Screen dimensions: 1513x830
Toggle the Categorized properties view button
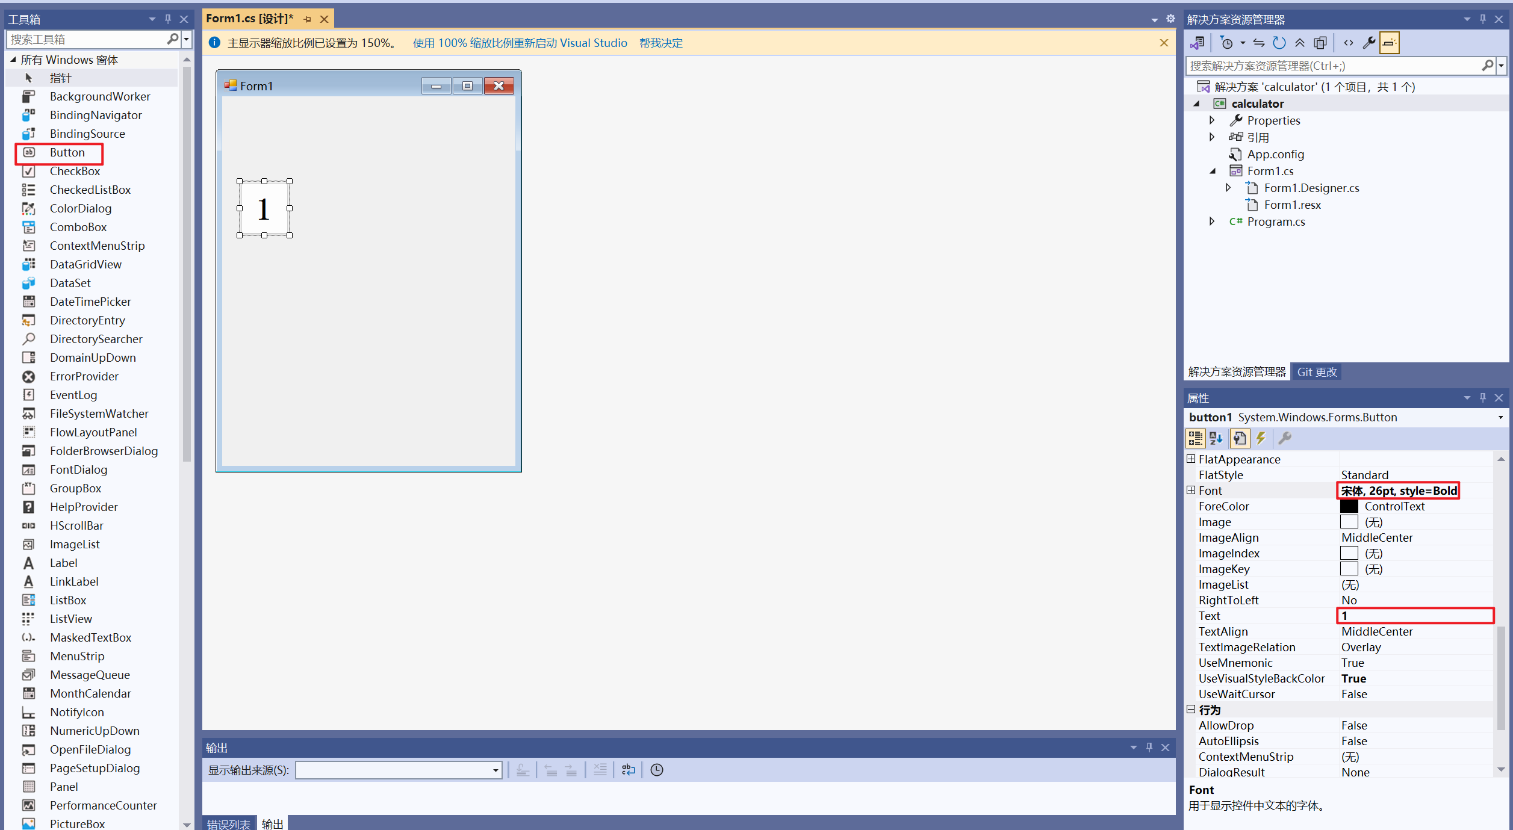[x=1195, y=438]
